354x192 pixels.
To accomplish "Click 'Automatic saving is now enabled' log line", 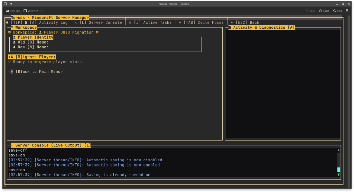I will pos(84,165).
